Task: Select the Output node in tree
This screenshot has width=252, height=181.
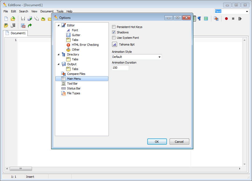Action: tap(72, 64)
